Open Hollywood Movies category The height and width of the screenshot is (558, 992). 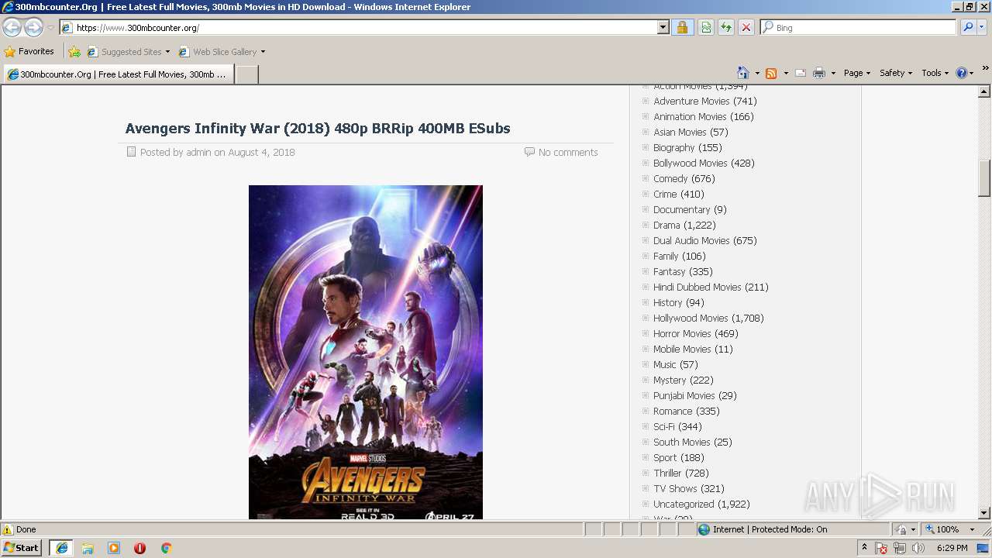coord(691,319)
